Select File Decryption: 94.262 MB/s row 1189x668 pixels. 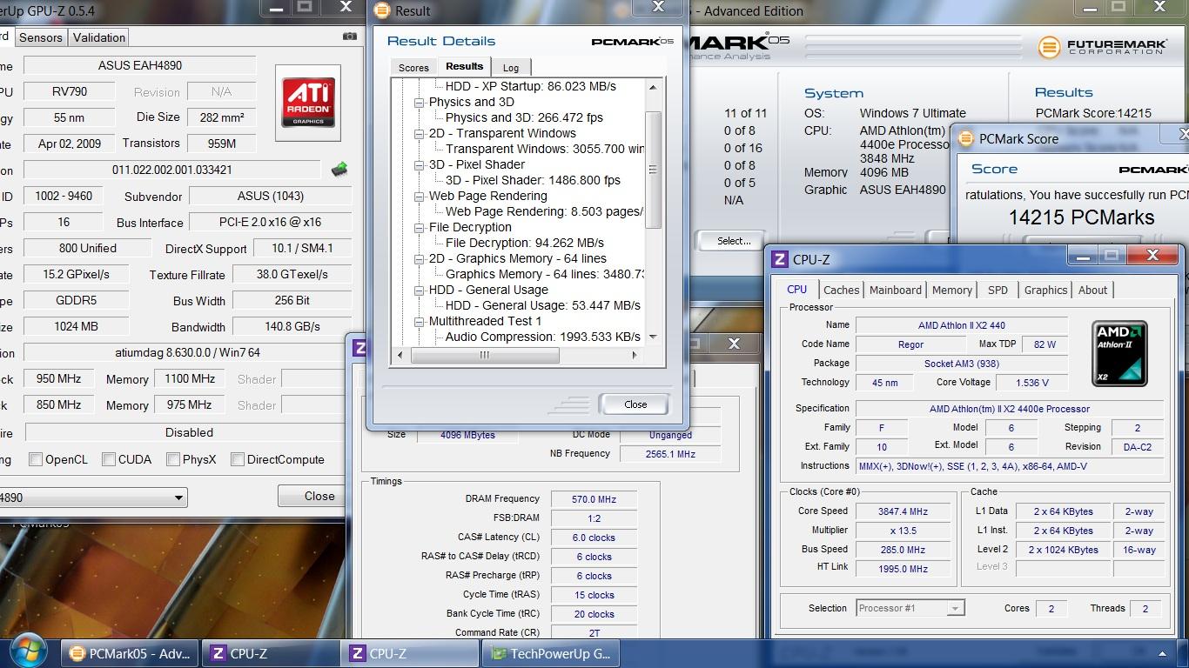tap(525, 243)
